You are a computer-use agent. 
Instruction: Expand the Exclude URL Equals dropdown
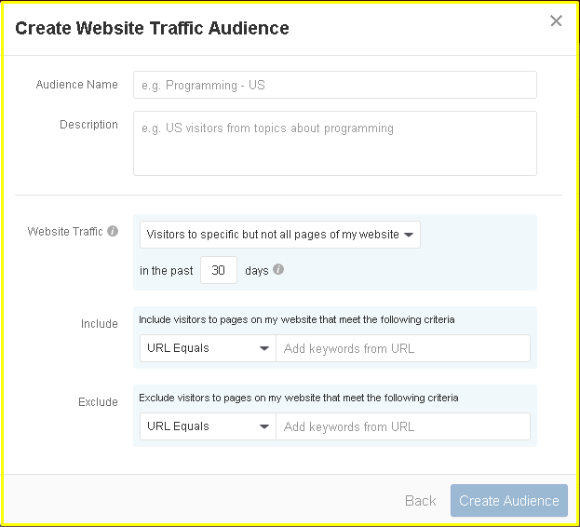[x=208, y=426]
